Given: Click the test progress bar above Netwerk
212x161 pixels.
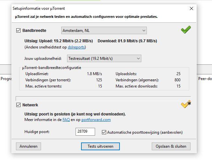Looking at the screenshot, I should coord(103,98).
